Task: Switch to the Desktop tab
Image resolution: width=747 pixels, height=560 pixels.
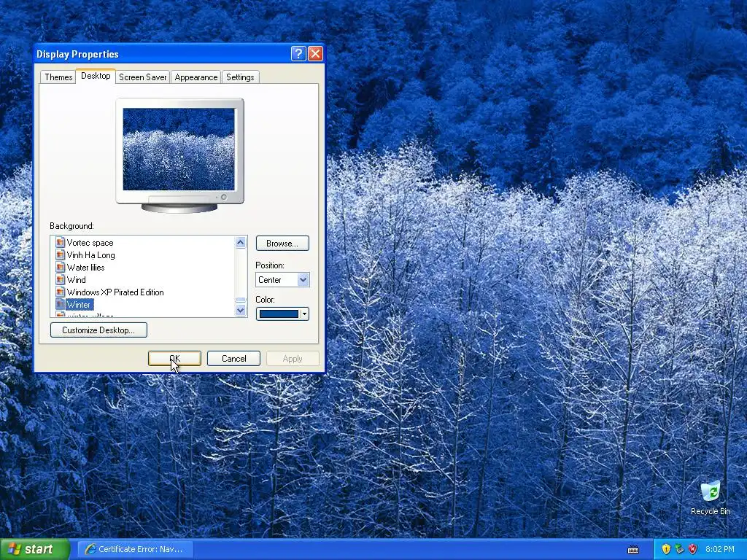Action: click(96, 76)
